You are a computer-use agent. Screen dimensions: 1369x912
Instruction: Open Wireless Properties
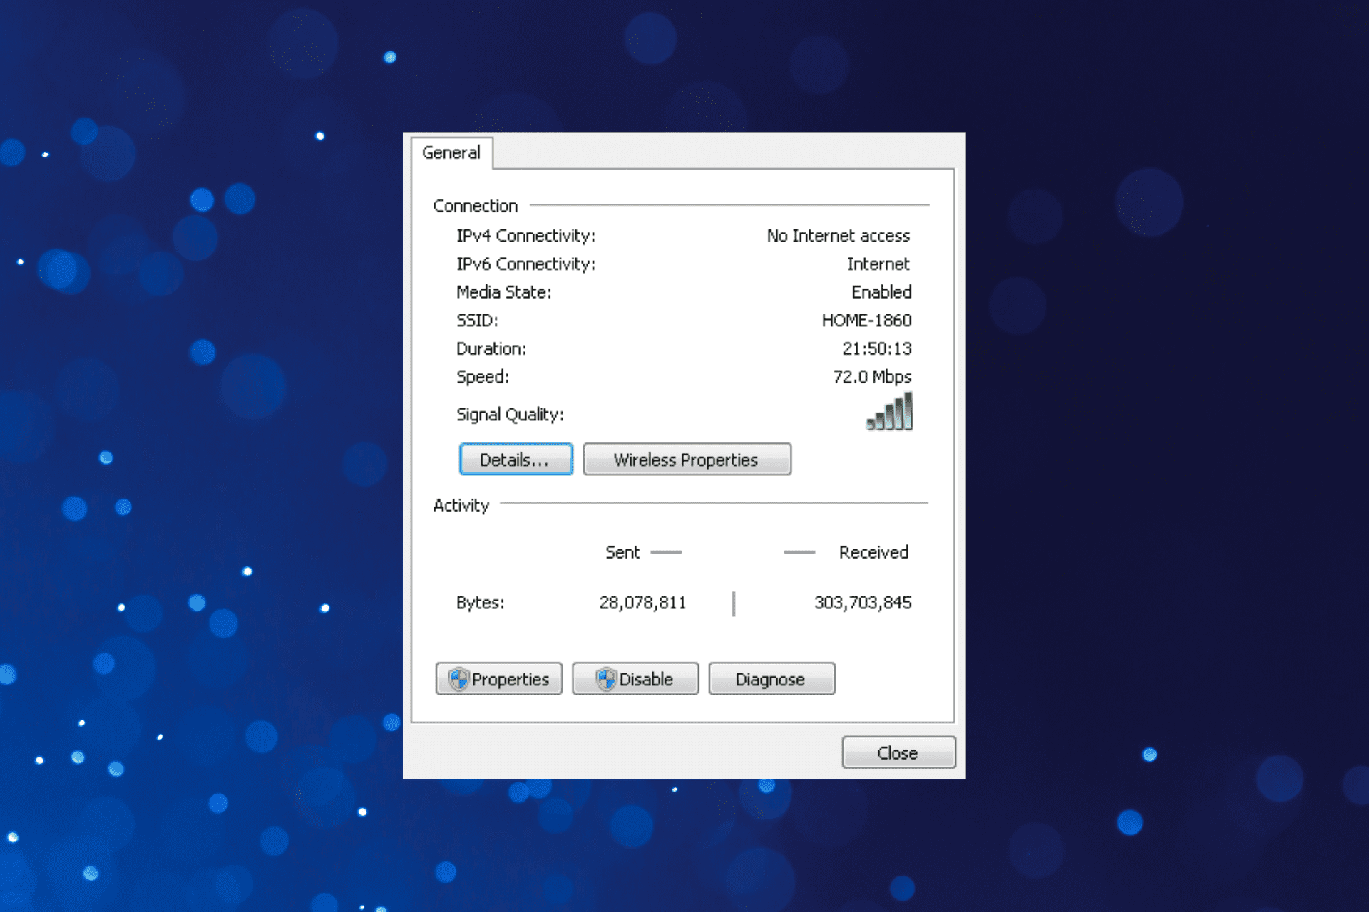687,460
